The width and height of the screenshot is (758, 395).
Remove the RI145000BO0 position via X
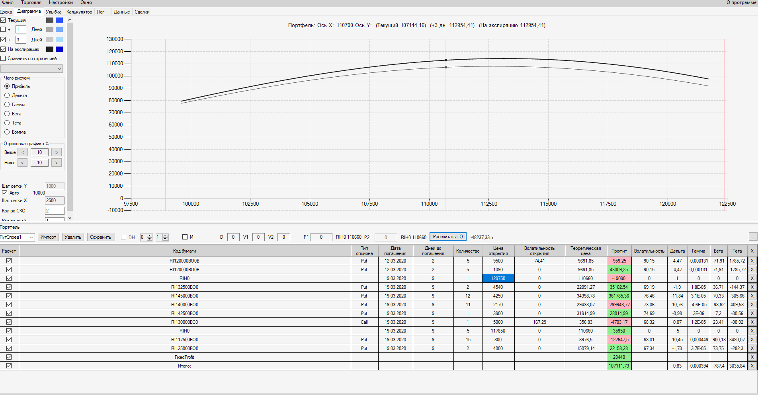click(x=752, y=296)
